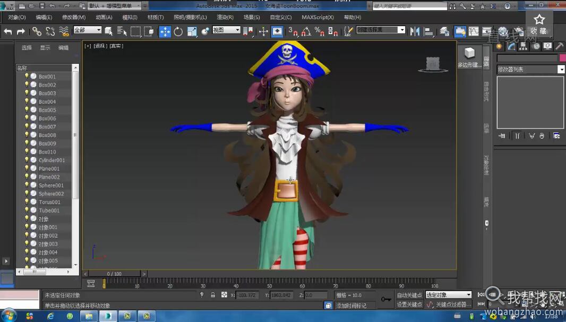566x322 pixels.
Task: Toggle 3D Snaps on
Action: click(293, 31)
